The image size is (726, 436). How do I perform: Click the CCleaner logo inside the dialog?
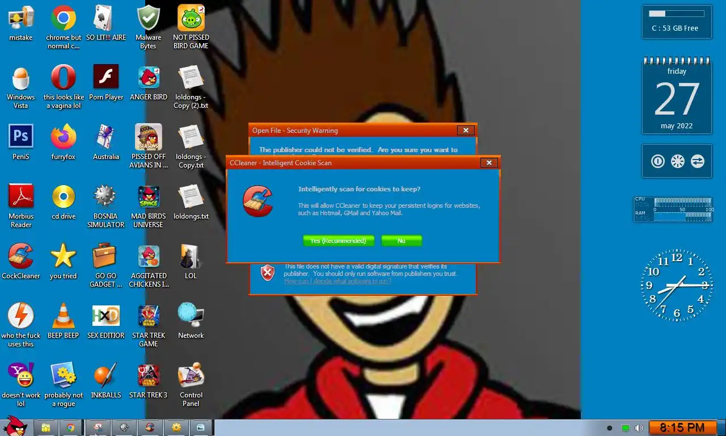coord(258,201)
